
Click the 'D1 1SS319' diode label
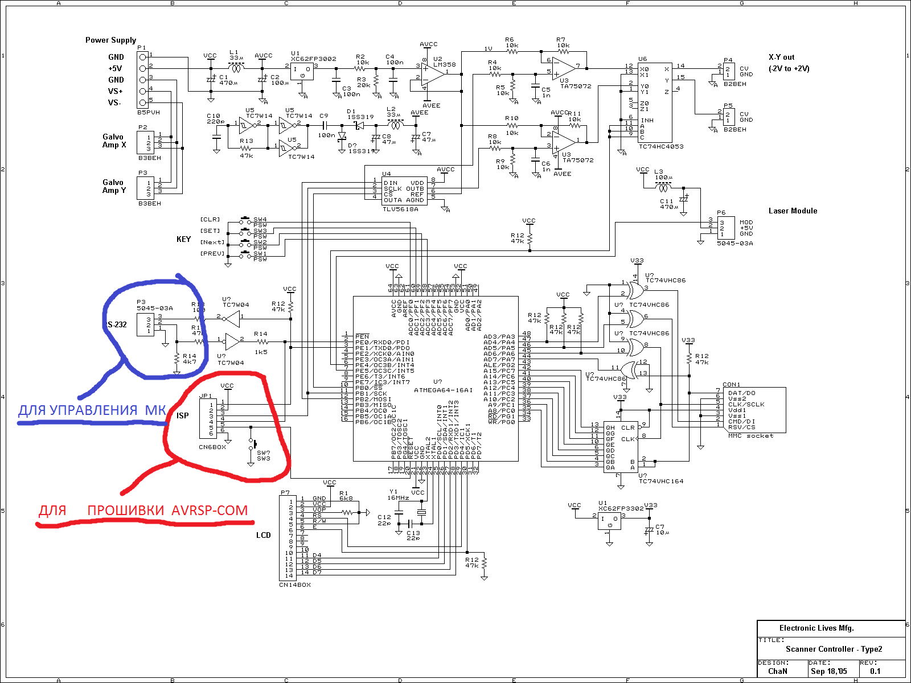coord(360,114)
